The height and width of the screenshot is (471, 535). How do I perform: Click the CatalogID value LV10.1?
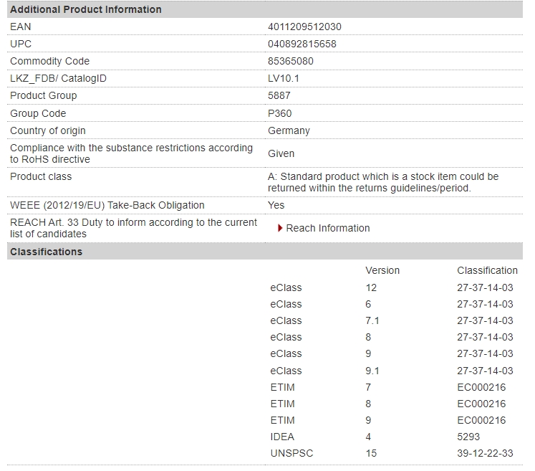(283, 79)
